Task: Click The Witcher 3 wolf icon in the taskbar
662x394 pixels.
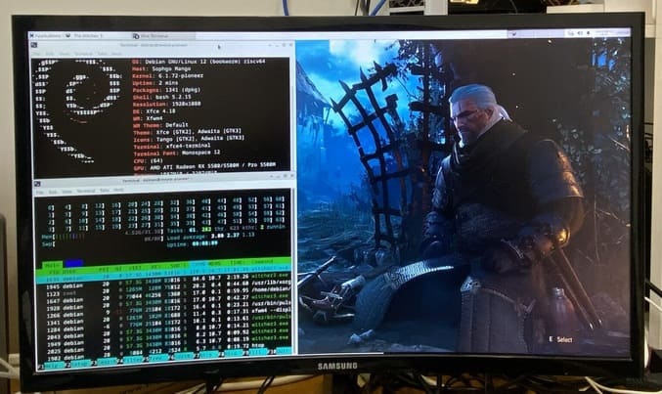Action: pos(68,36)
